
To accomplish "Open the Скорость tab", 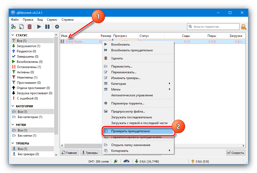I will pos(236,153).
